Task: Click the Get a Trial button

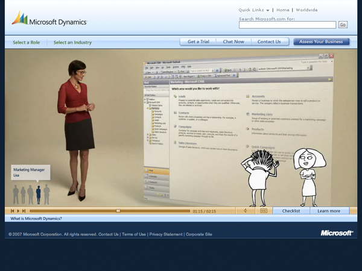Action: coord(198,42)
